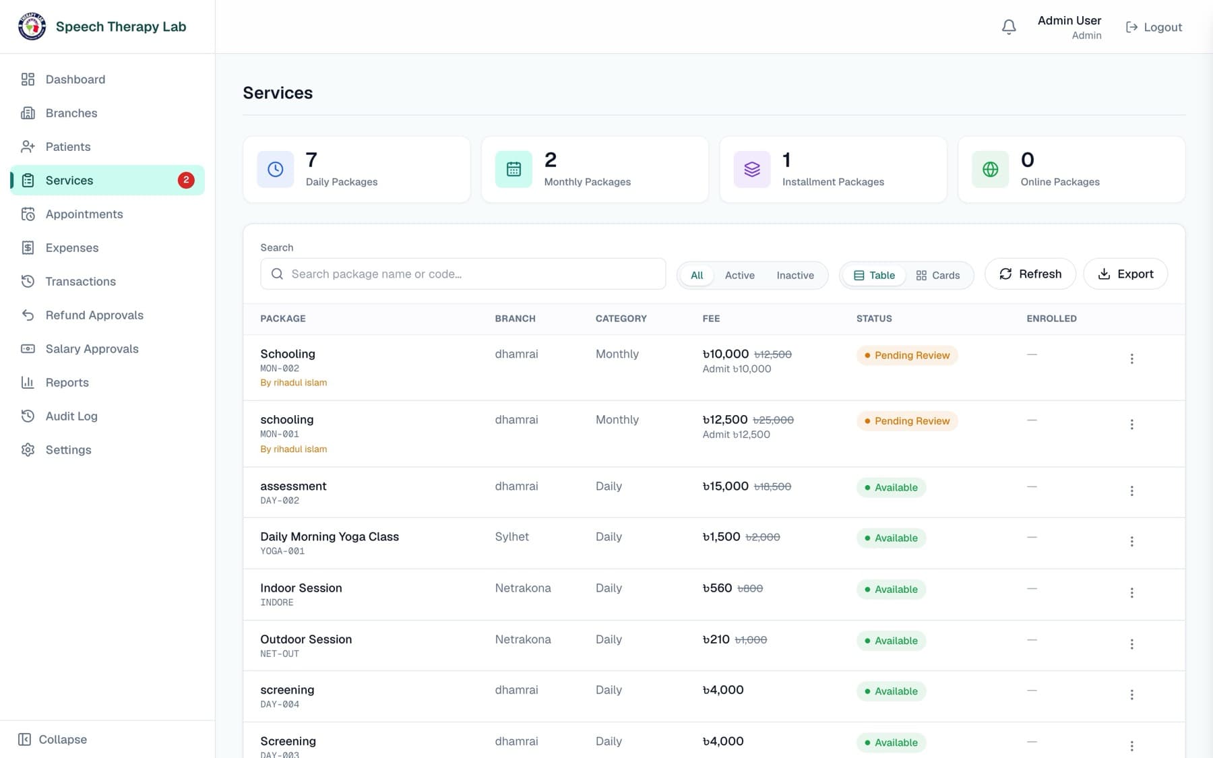Image resolution: width=1213 pixels, height=758 pixels.
Task: Open actions menu for assessment row
Action: [1131, 491]
